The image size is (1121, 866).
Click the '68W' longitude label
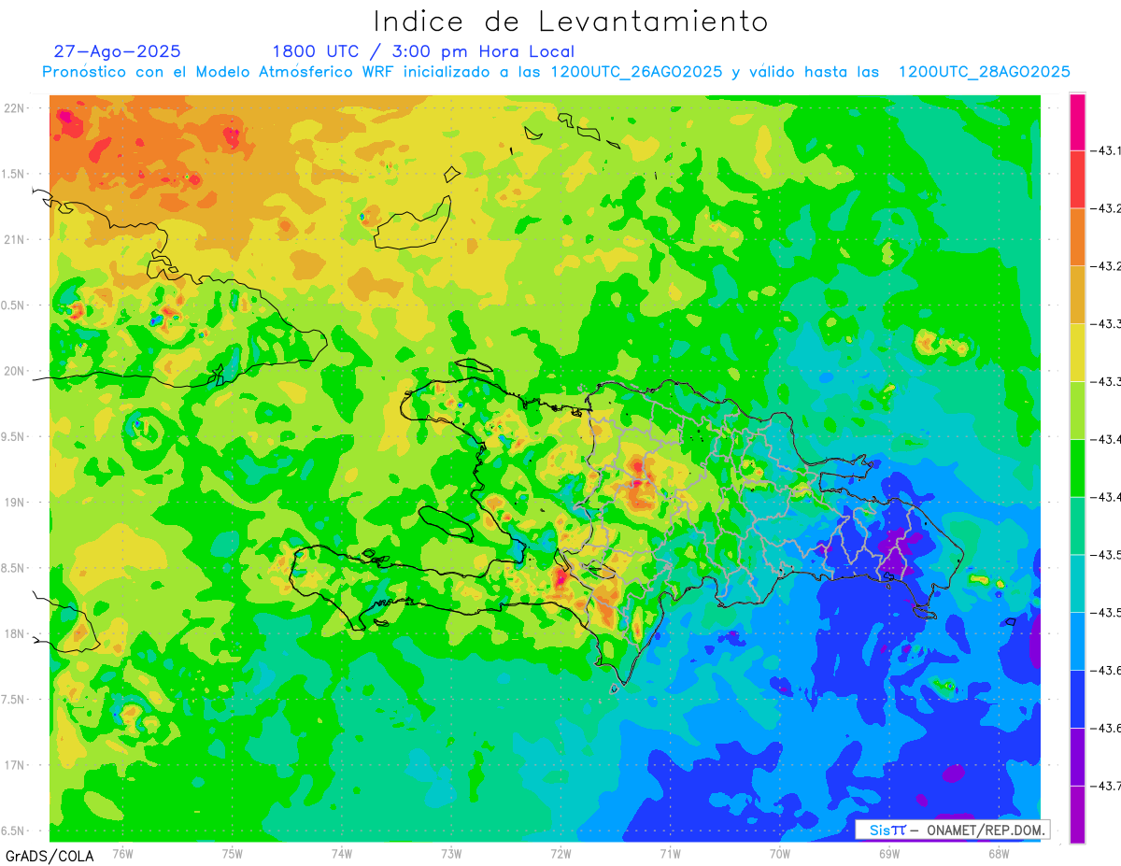pyautogui.click(x=998, y=854)
